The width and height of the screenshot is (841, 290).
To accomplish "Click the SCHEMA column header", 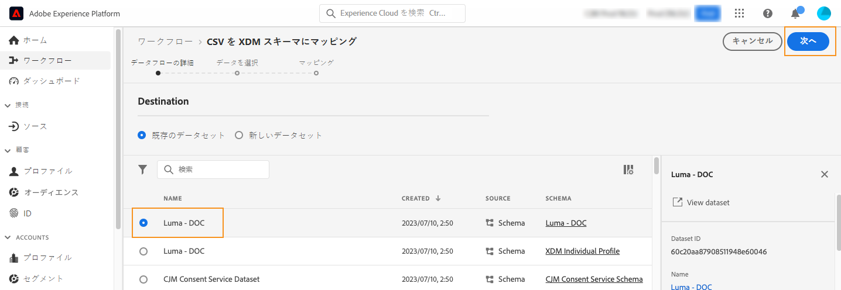I will [x=558, y=198].
